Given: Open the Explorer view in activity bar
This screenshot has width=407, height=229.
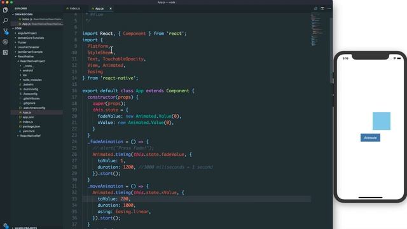Looking at the screenshot, I should pyautogui.click(x=5, y=10).
